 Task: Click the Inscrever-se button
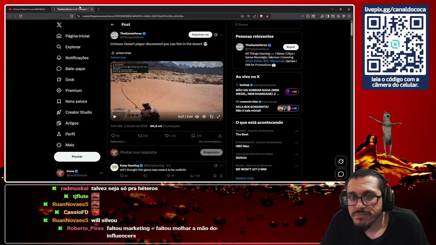(x=200, y=34)
